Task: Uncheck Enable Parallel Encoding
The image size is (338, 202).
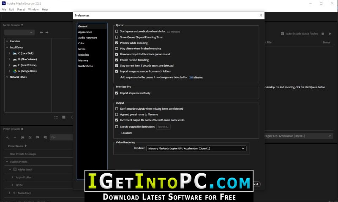Action: 117,60
